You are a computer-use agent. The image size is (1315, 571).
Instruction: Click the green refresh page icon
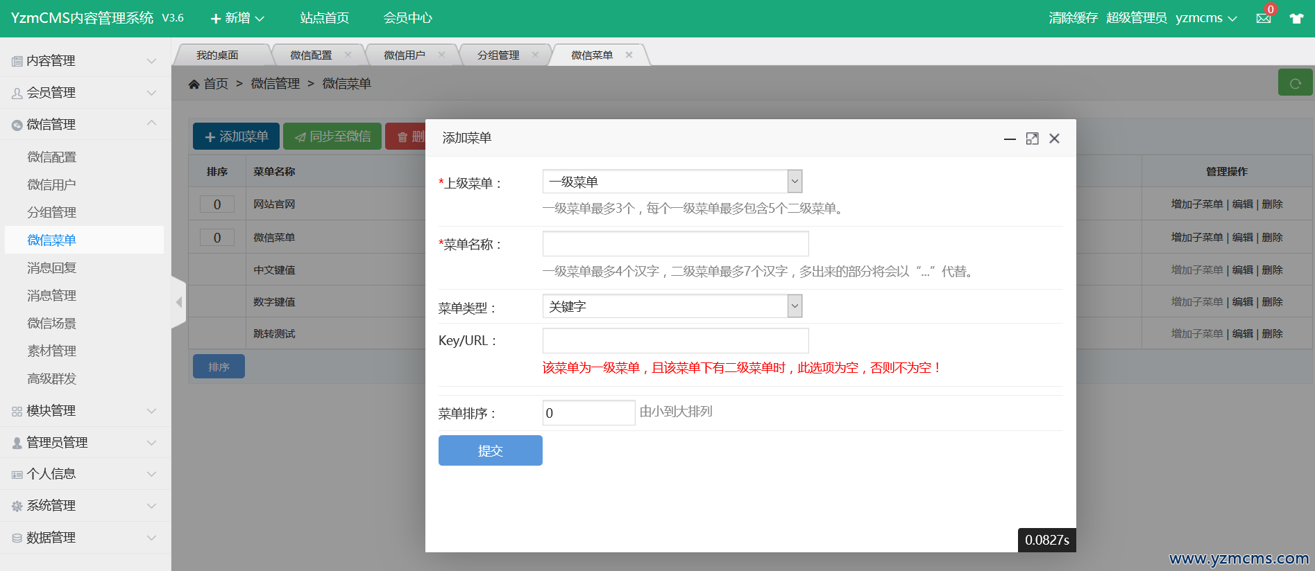pyautogui.click(x=1295, y=83)
